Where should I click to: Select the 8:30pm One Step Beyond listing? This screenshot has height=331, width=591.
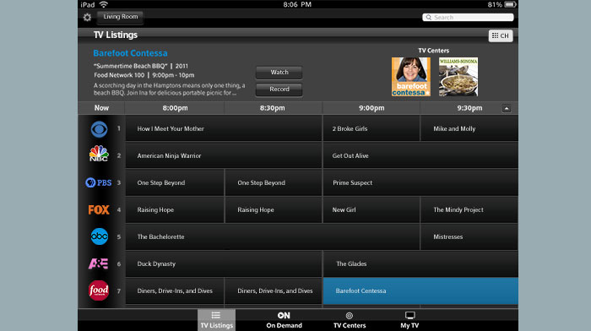point(274,183)
